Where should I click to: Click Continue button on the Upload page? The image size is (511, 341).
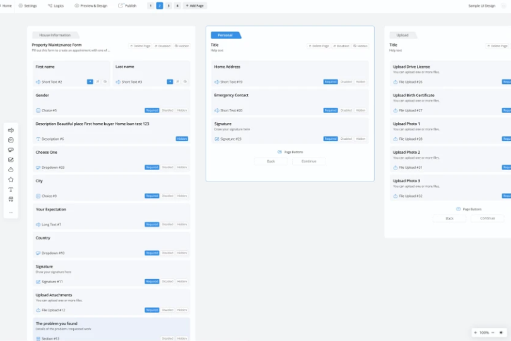click(488, 218)
